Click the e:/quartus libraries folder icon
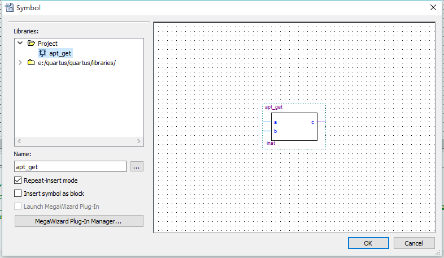 pyautogui.click(x=31, y=62)
